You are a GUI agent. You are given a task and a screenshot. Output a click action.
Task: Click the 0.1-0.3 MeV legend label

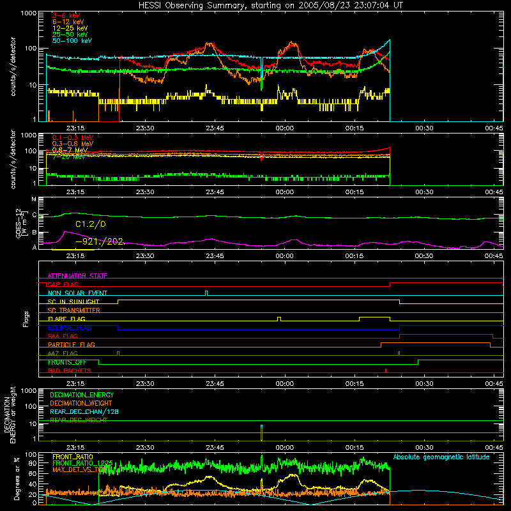(x=73, y=137)
